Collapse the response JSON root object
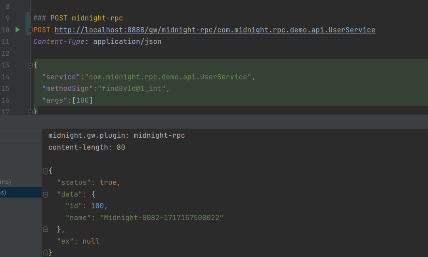The height and width of the screenshot is (257, 428). (46, 171)
